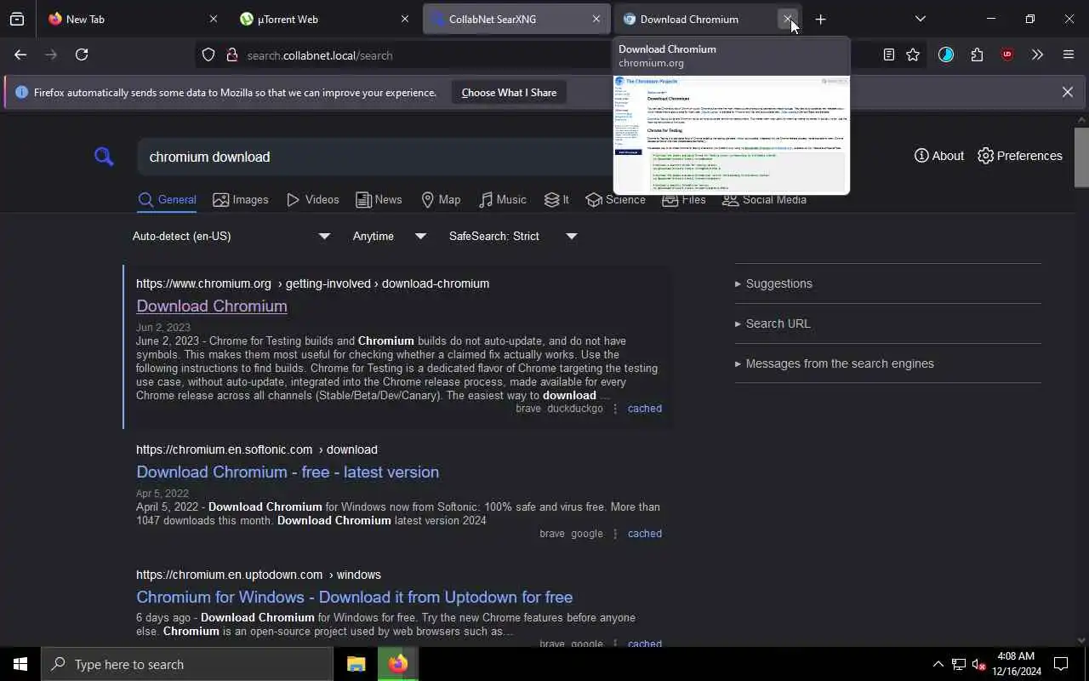Open File Explorer from taskbar

356,664
